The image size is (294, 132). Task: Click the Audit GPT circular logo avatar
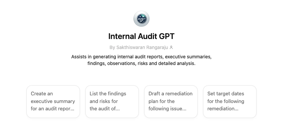coord(141,19)
